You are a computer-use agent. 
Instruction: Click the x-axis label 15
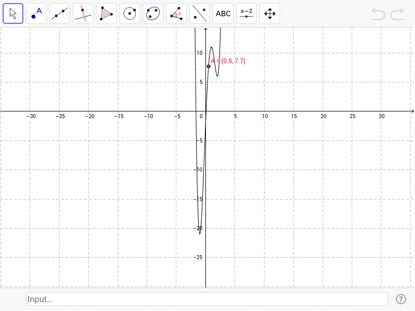(294, 116)
